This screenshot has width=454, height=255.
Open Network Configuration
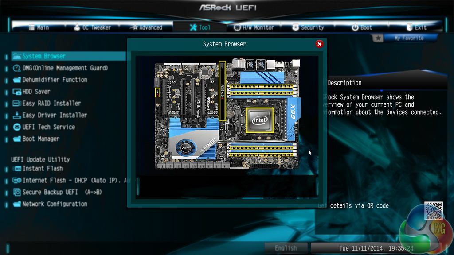(x=50, y=204)
